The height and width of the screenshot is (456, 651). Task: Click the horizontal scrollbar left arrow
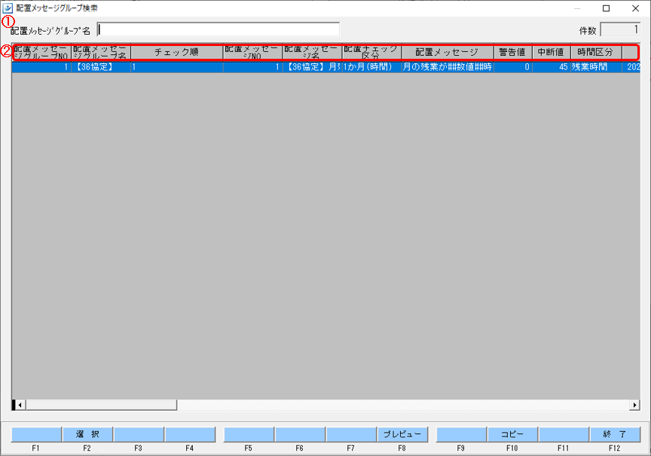point(20,405)
